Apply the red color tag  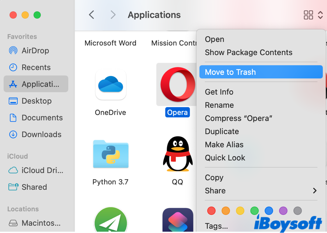tap(212, 211)
